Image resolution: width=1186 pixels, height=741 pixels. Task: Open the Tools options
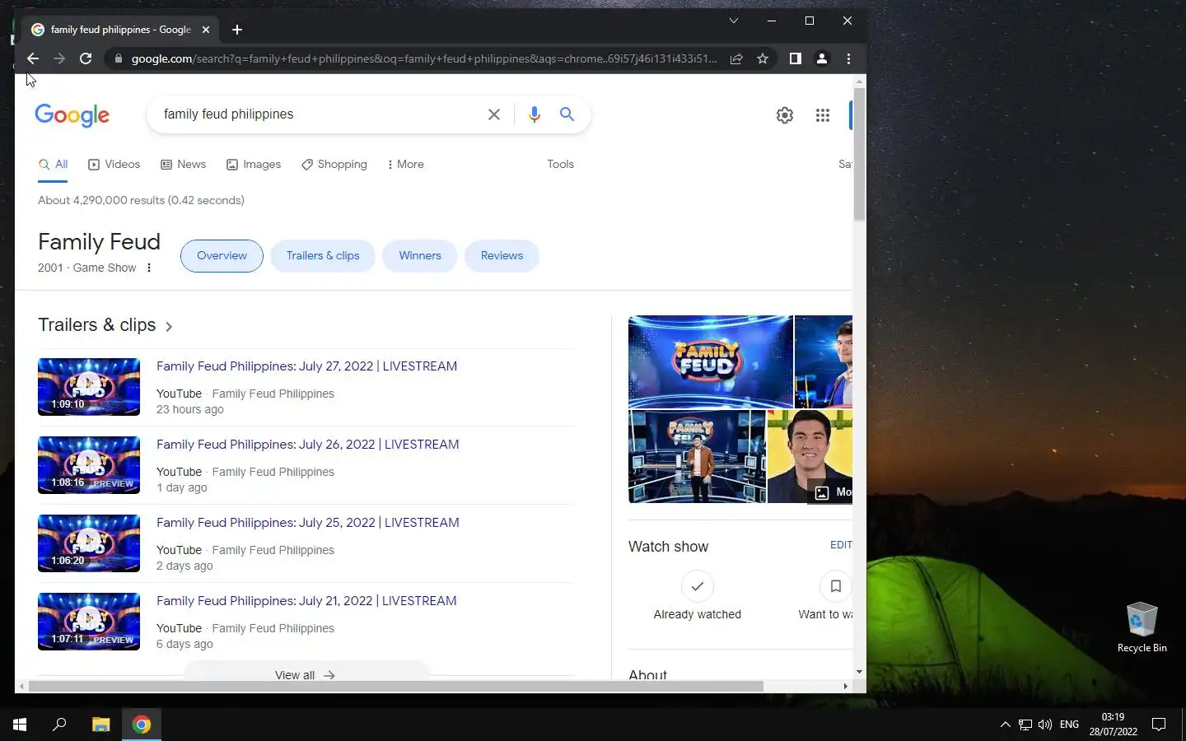[560, 164]
